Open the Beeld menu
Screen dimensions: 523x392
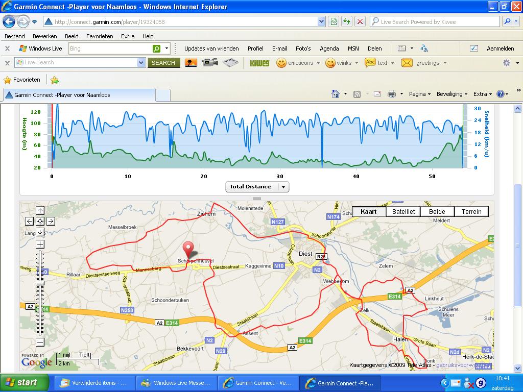72,36
